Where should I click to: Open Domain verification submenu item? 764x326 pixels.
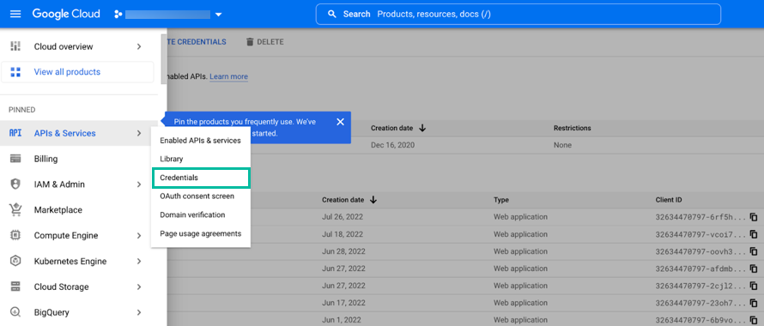coord(201,214)
